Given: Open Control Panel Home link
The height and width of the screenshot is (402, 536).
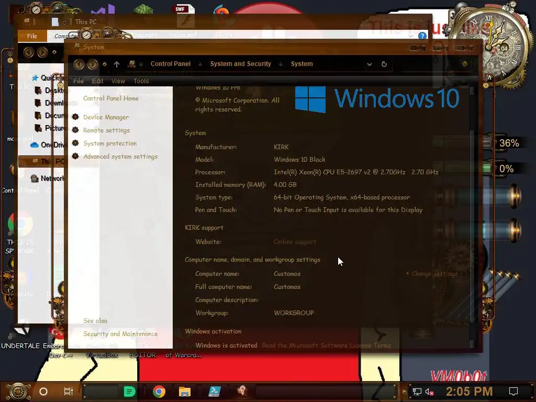Looking at the screenshot, I should point(111,98).
